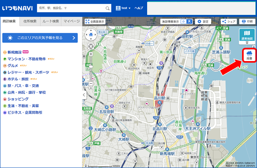
Task: Click the 五反田駅 station icon
Action: 107,107
